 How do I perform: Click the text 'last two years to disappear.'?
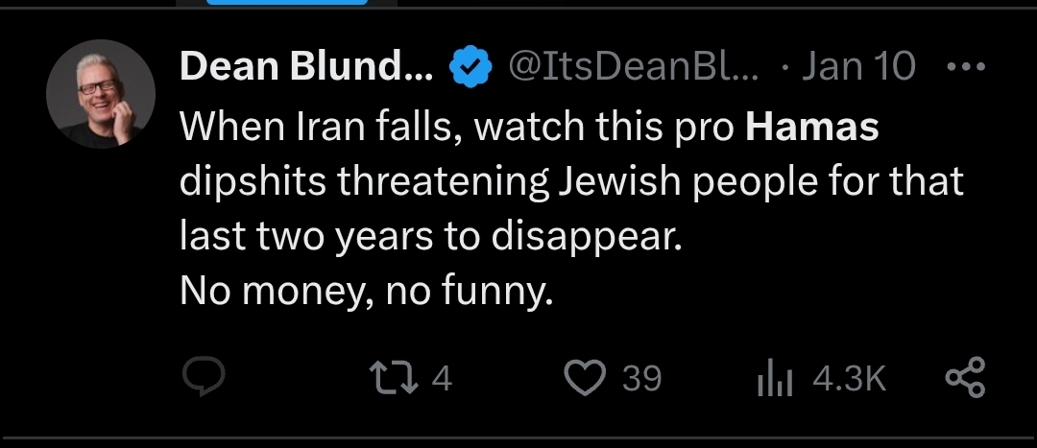click(x=430, y=237)
